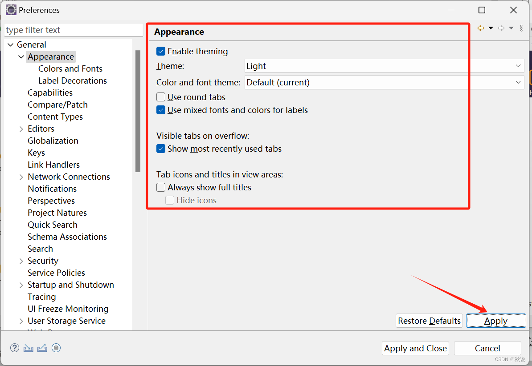This screenshot has height=366, width=532.
Task: Check Use round tabs checkbox
Action: coord(161,97)
